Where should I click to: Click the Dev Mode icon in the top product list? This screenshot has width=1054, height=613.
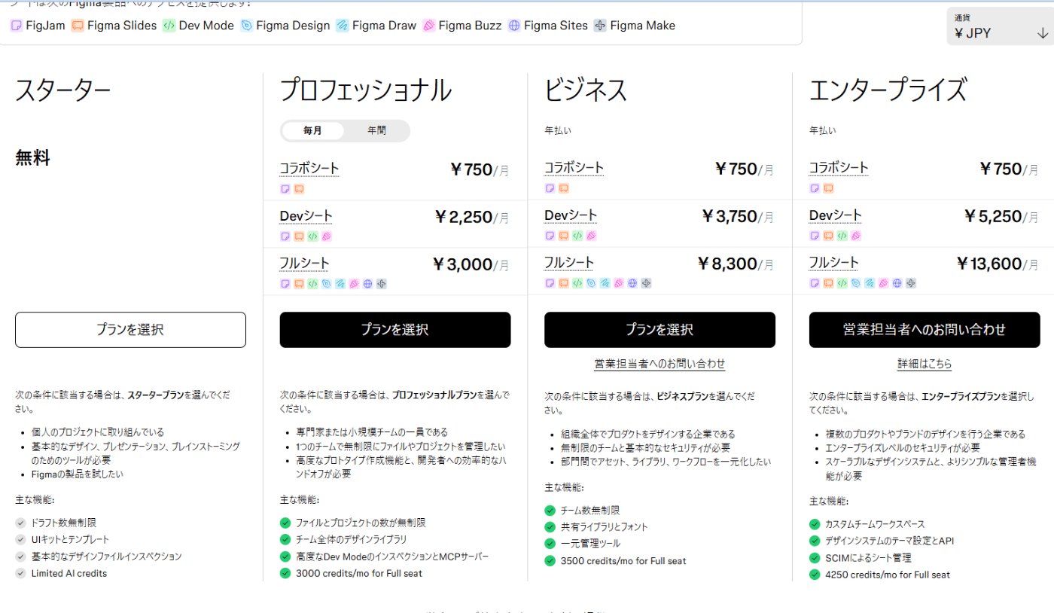169,26
